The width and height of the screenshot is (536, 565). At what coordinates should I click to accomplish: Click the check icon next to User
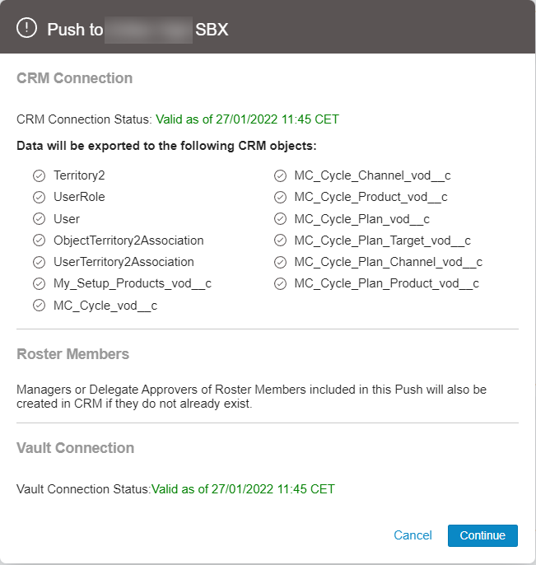[x=39, y=219]
